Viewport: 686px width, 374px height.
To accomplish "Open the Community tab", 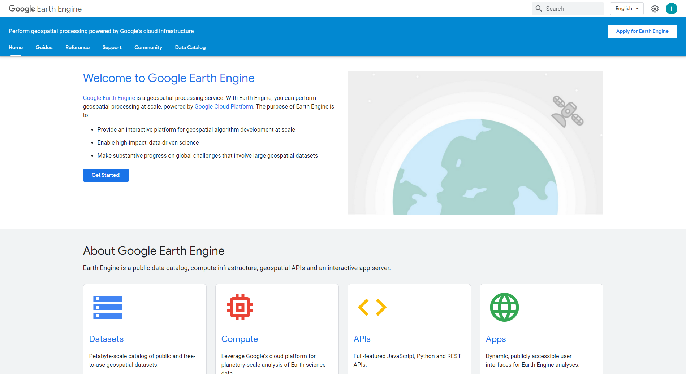I will (148, 47).
